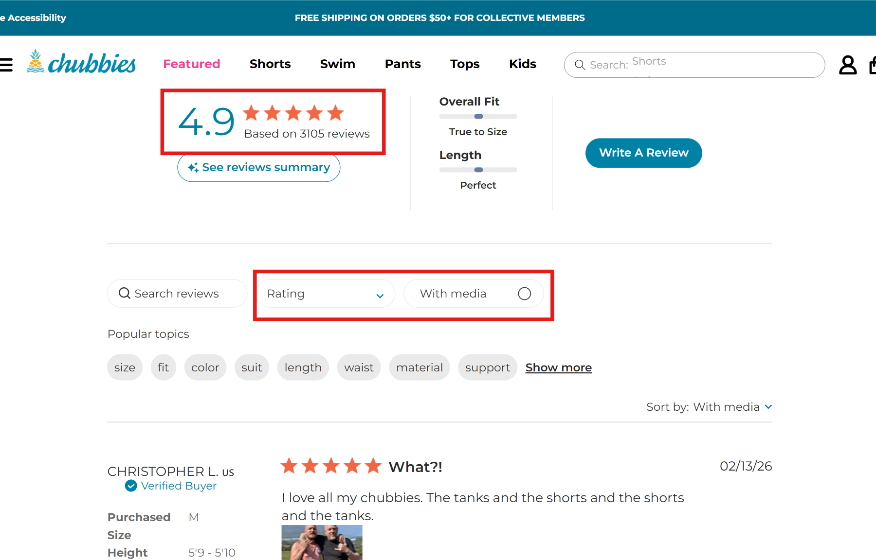Click 'Based on 3105 reviews' text
The image size is (876, 560).
click(307, 134)
